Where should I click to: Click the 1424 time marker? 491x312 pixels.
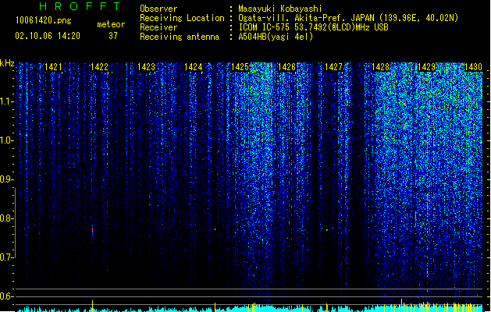tap(194, 67)
